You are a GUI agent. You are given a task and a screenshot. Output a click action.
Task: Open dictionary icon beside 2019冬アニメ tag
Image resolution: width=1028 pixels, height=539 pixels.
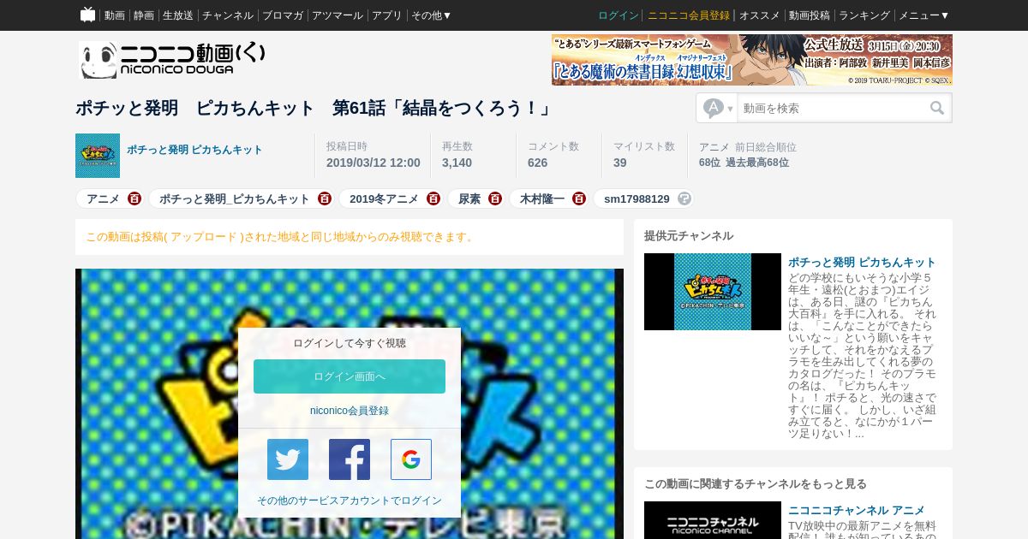[433, 198]
